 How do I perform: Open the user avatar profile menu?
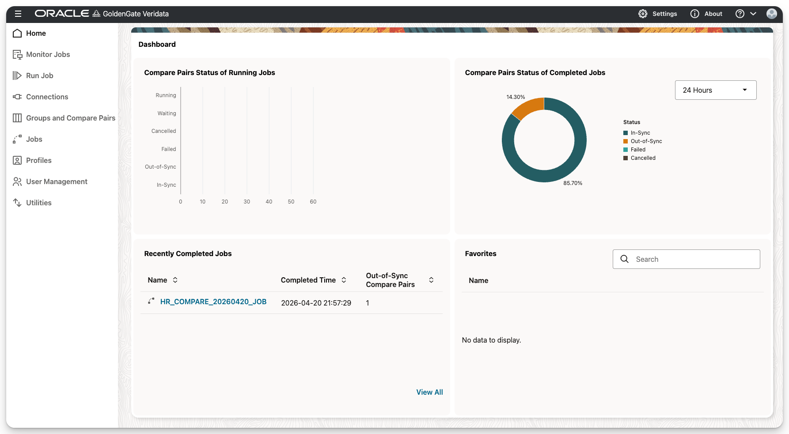771,14
